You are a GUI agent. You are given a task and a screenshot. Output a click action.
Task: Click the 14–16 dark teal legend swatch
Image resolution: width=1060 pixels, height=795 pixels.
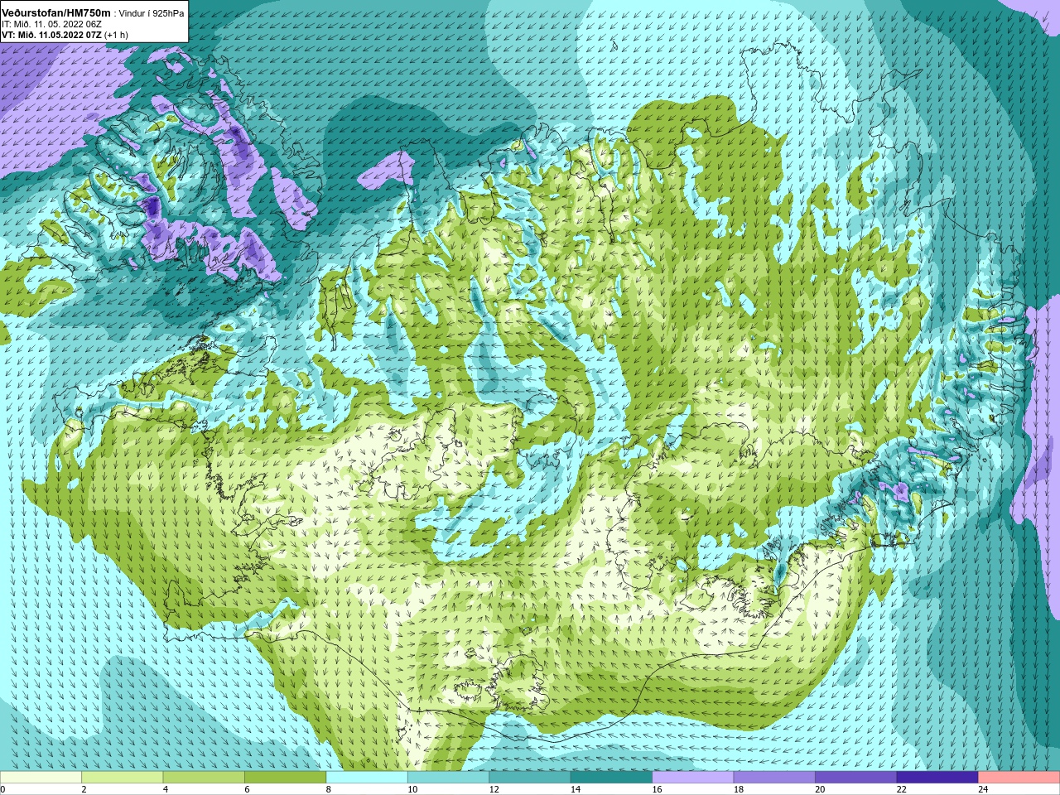coord(611,778)
